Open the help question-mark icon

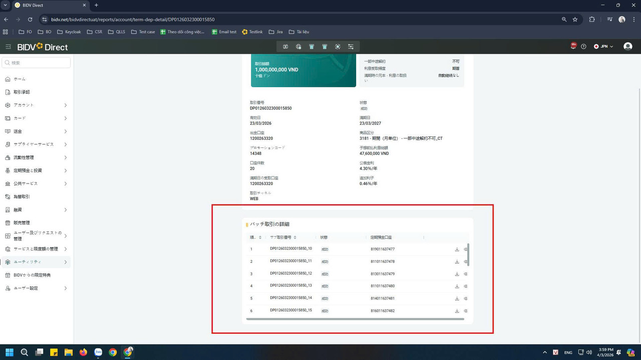click(583, 47)
